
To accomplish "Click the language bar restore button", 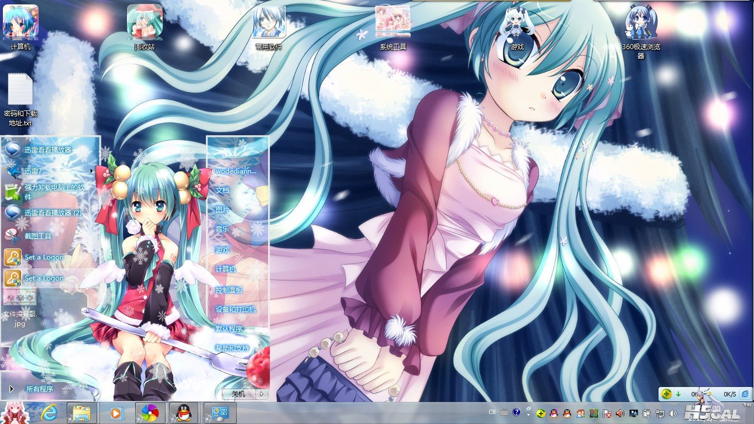I will [528, 409].
